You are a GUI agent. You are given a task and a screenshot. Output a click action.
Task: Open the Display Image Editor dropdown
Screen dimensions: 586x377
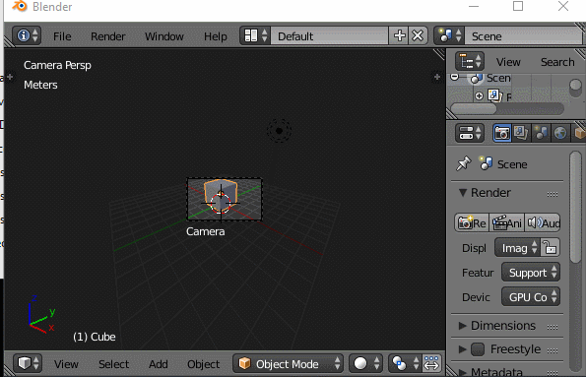click(x=517, y=248)
